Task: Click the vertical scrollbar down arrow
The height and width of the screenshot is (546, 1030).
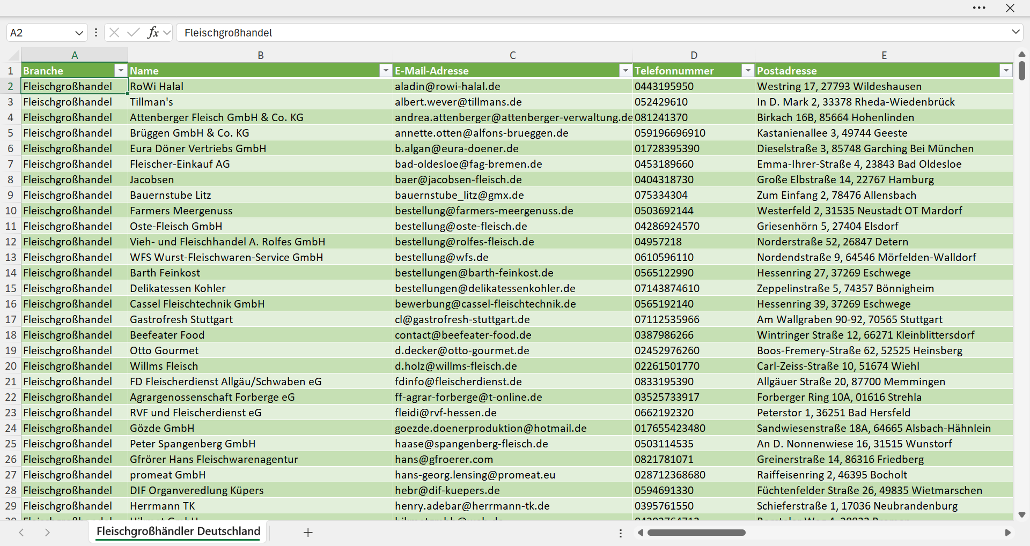Action: 1022,515
